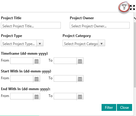136x116 pixels.
Task: Expand the Project Type dropdown arrow
Action: point(40,43)
